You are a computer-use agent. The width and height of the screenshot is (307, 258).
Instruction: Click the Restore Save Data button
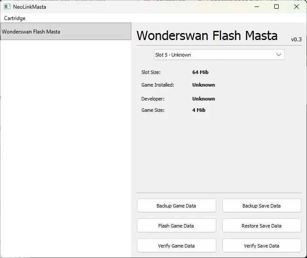point(262,225)
